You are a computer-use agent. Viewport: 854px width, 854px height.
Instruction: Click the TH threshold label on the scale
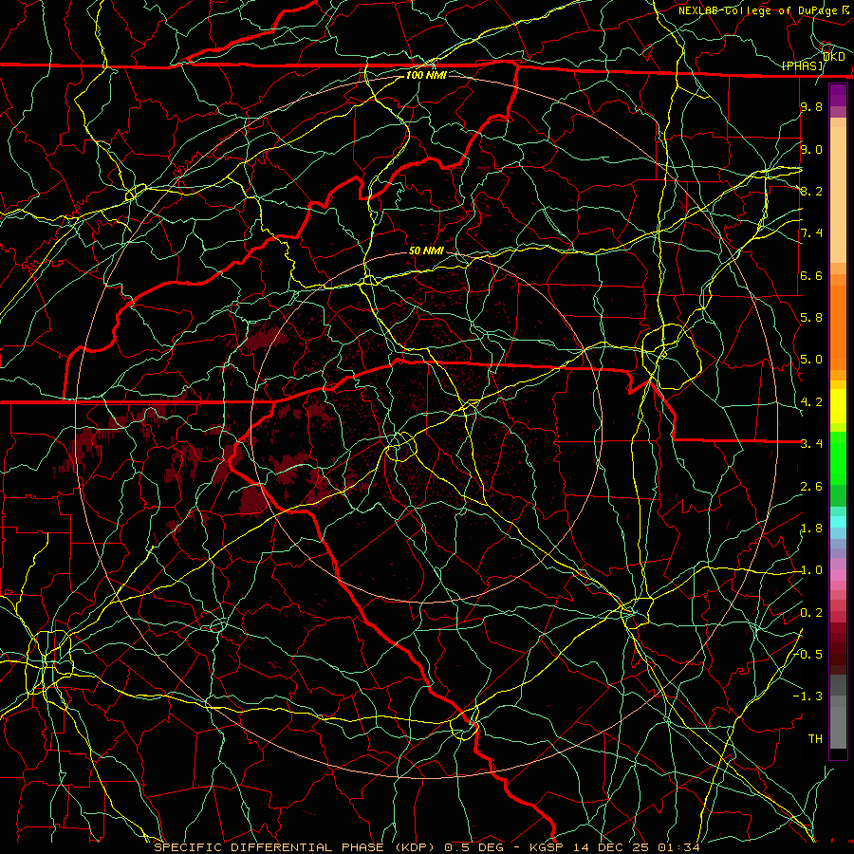(x=815, y=739)
